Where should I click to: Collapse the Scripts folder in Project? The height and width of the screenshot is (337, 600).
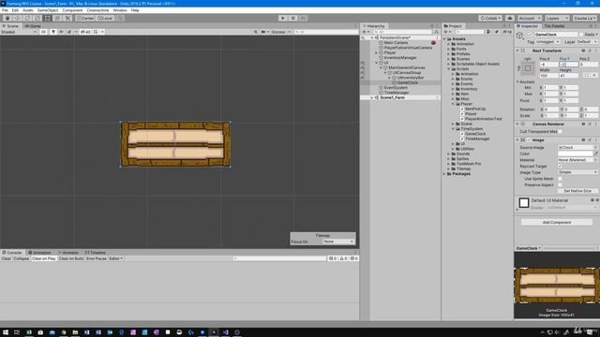(453, 68)
